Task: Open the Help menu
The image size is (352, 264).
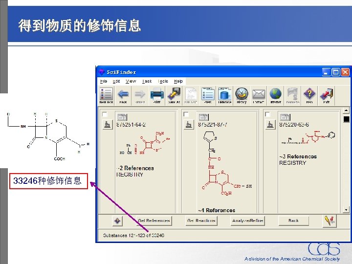Action: point(178,81)
